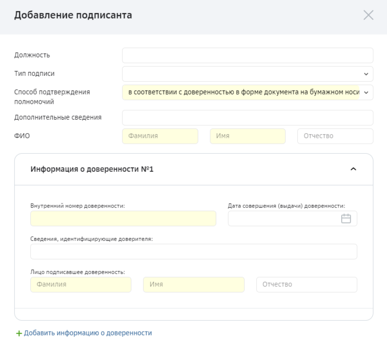Select Отчество of person who signed доверенность
Viewport: 387px width, 349px height.
pyautogui.click(x=306, y=285)
